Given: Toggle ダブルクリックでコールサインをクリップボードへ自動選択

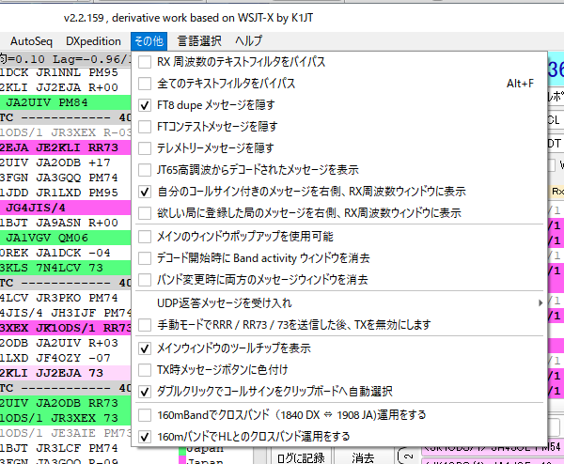Looking at the screenshot, I should 339,392.
